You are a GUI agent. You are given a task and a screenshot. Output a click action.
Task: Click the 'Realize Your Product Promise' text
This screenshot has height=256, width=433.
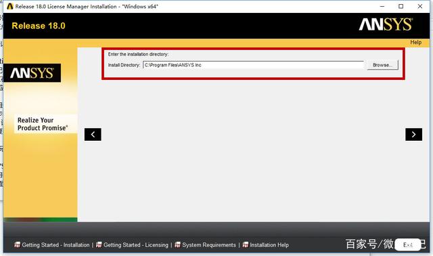pos(43,124)
